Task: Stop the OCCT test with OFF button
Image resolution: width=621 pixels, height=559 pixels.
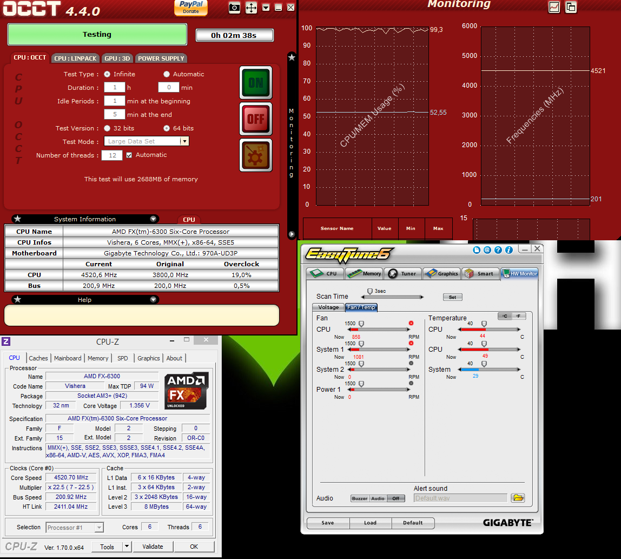Action: (x=256, y=119)
